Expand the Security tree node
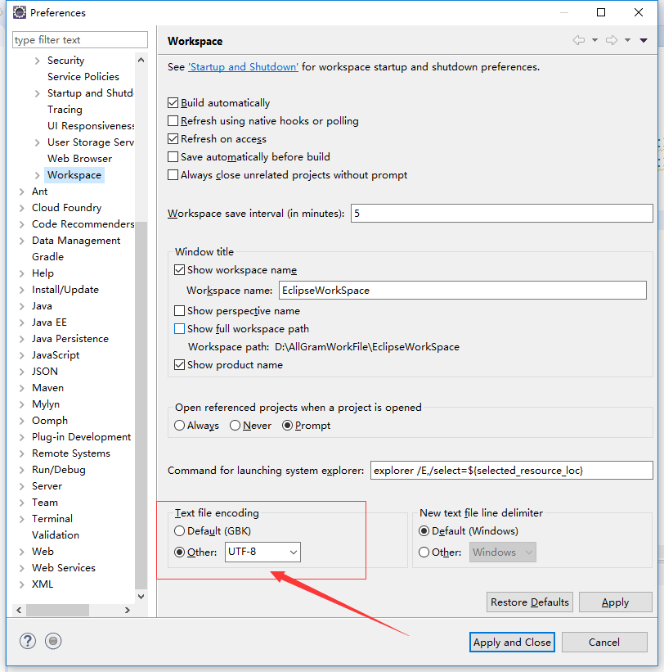 click(38, 61)
